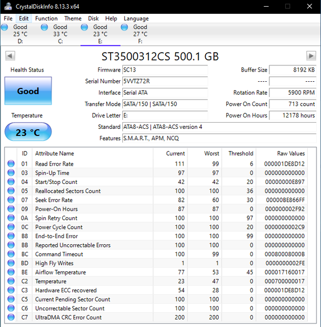Open the Theme menu
The width and height of the screenshot is (321, 327).
pos(73,18)
